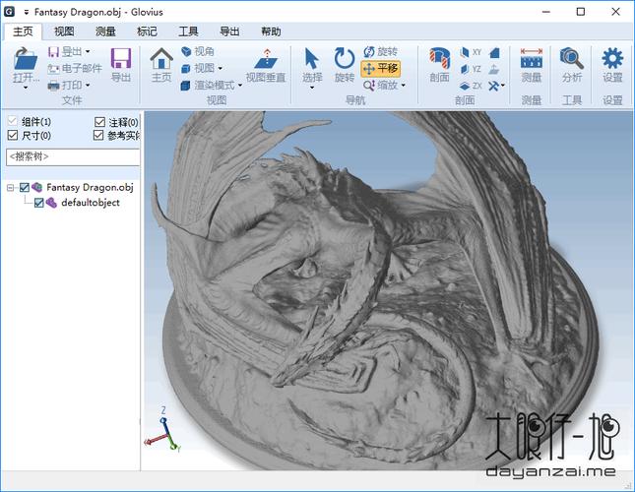
Task: Collapse the Fantasy Dragon.obj tree node
Action: tap(11, 188)
